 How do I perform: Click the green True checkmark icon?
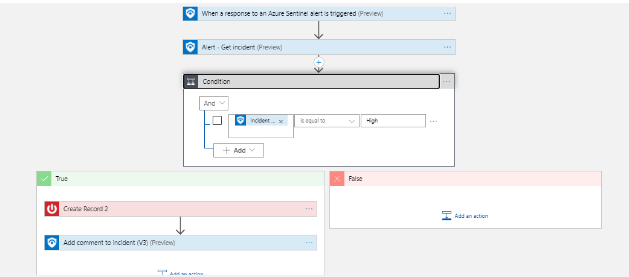[x=44, y=179]
